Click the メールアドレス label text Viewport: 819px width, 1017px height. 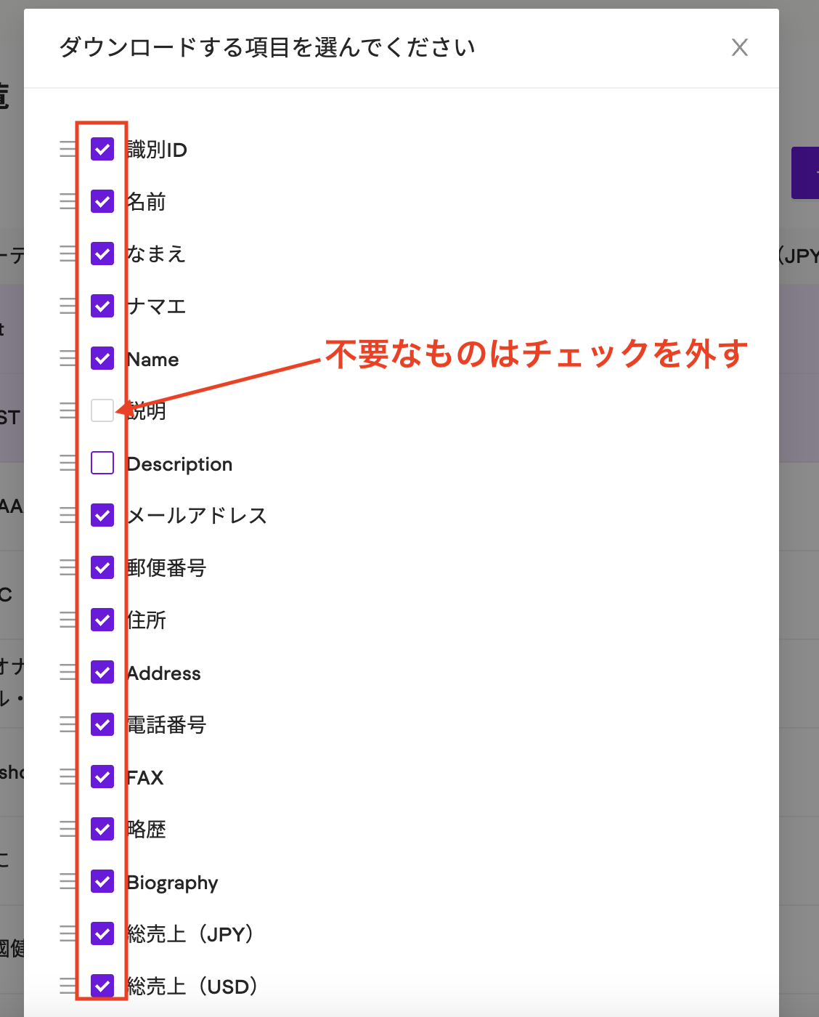pyautogui.click(x=197, y=516)
